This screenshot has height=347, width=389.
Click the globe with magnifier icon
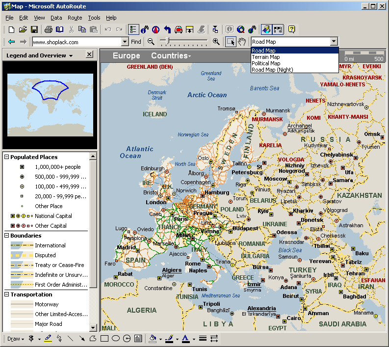pos(241,29)
